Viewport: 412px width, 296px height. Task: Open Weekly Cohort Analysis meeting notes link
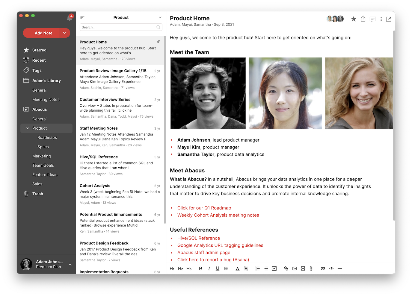(218, 215)
